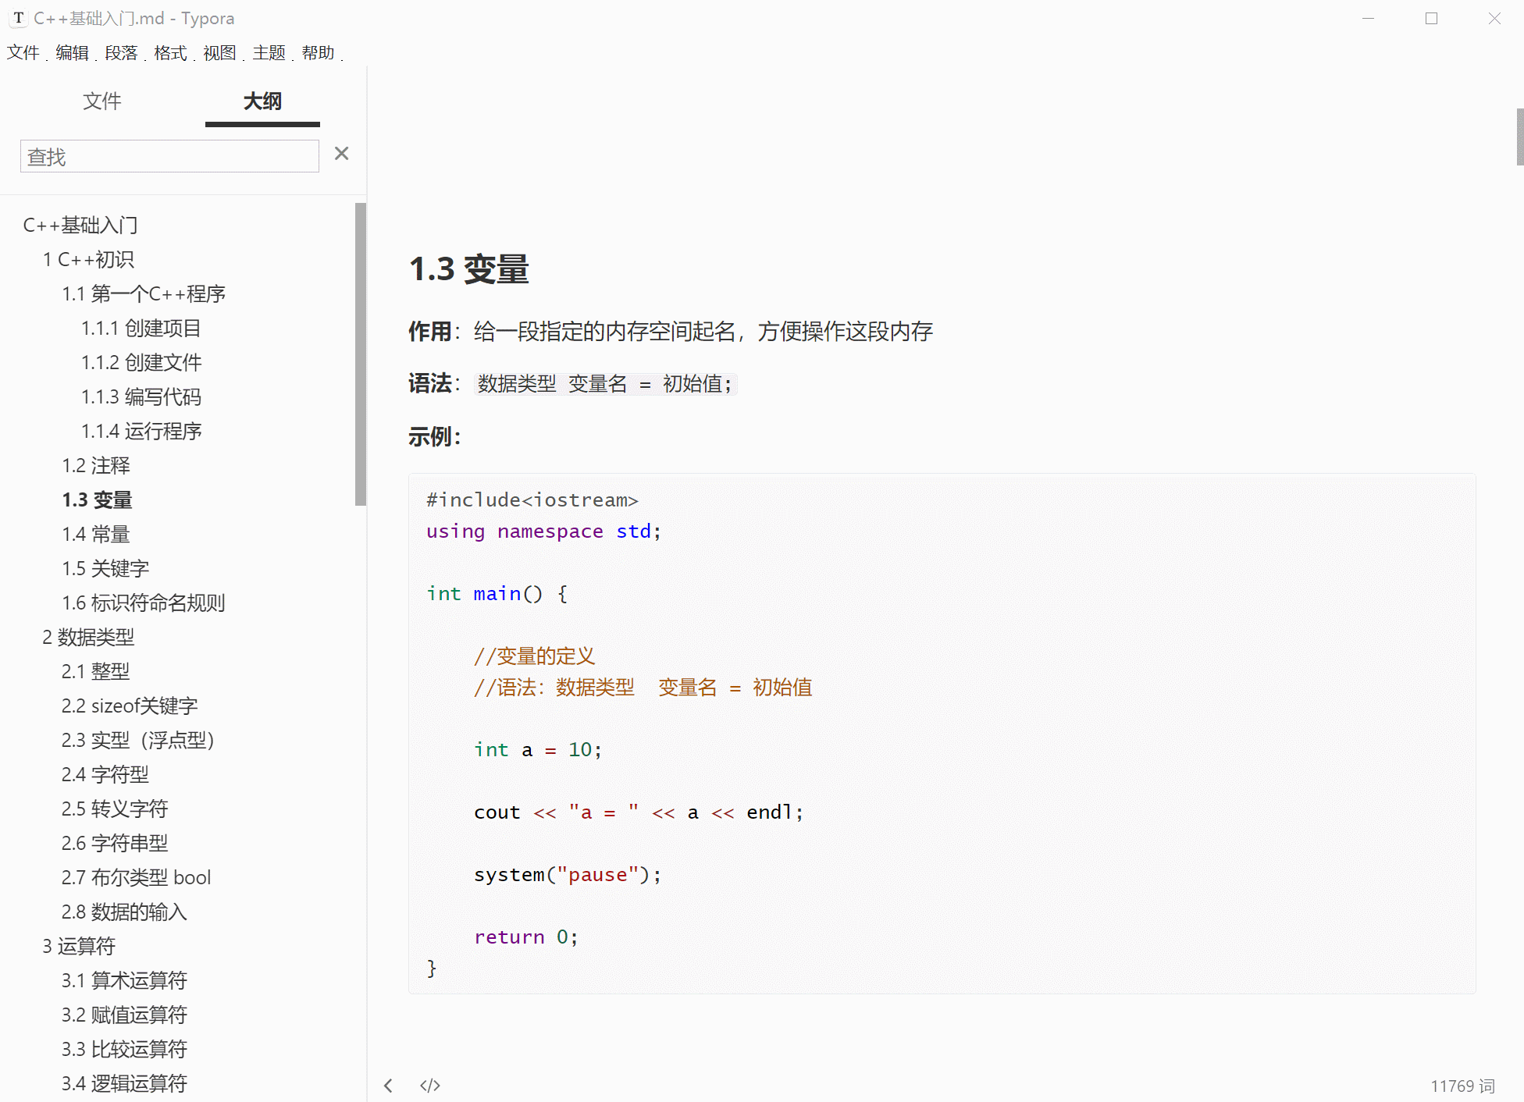Click the 作用 paragraph text
Image resolution: width=1524 pixels, height=1102 pixels.
pos(671,332)
